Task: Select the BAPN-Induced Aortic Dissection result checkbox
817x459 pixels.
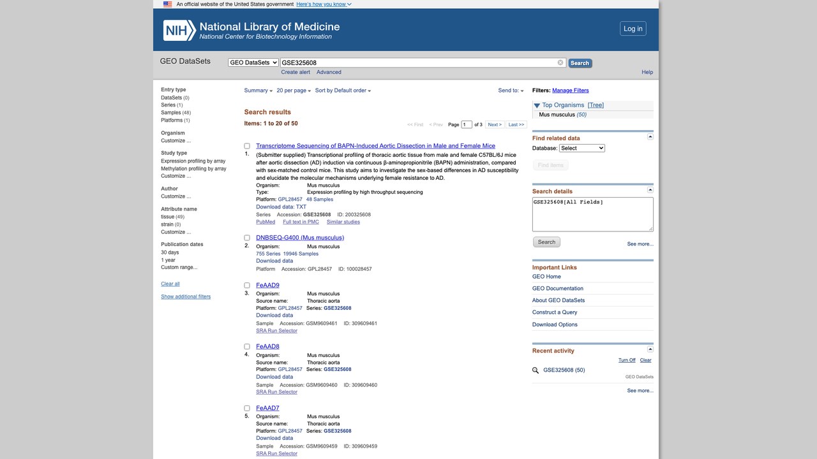Action: [247, 146]
